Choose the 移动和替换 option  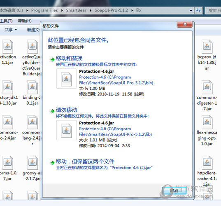pos(69,58)
